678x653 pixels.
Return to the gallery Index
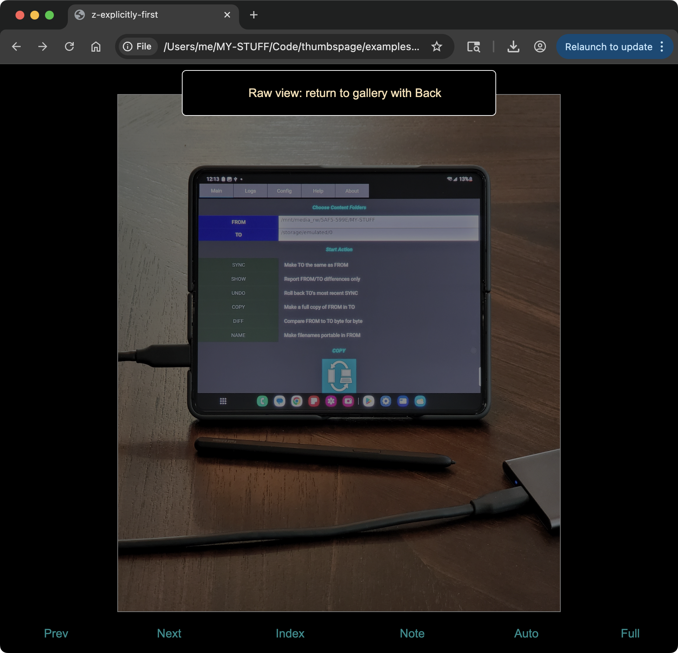coord(290,633)
